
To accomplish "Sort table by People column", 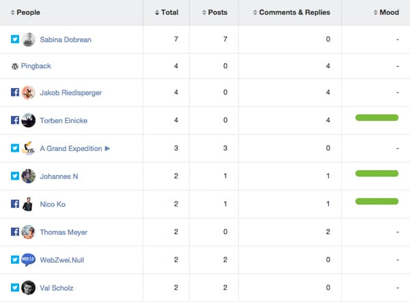I will click(x=26, y=12).
